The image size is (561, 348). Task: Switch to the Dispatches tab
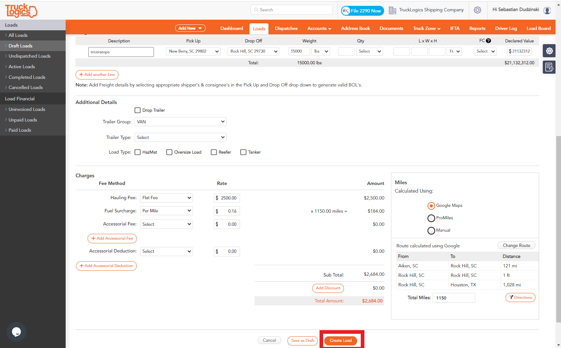(x=286, y=28)
